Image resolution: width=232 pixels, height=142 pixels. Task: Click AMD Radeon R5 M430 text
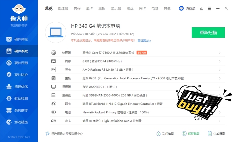pyautogui.click(x=108, y=70)
